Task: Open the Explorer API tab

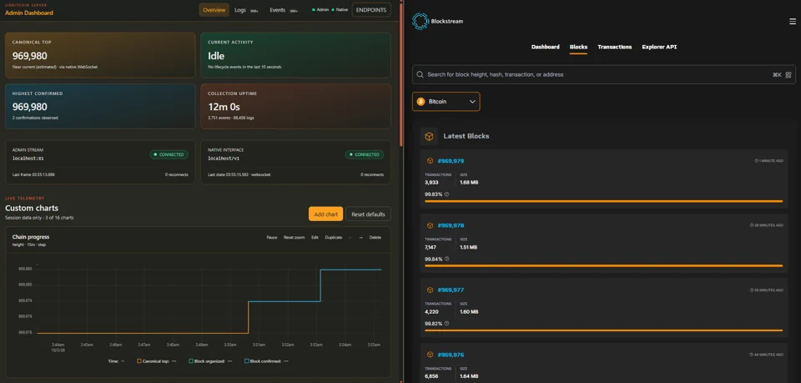Action: (x=659, y=47)
